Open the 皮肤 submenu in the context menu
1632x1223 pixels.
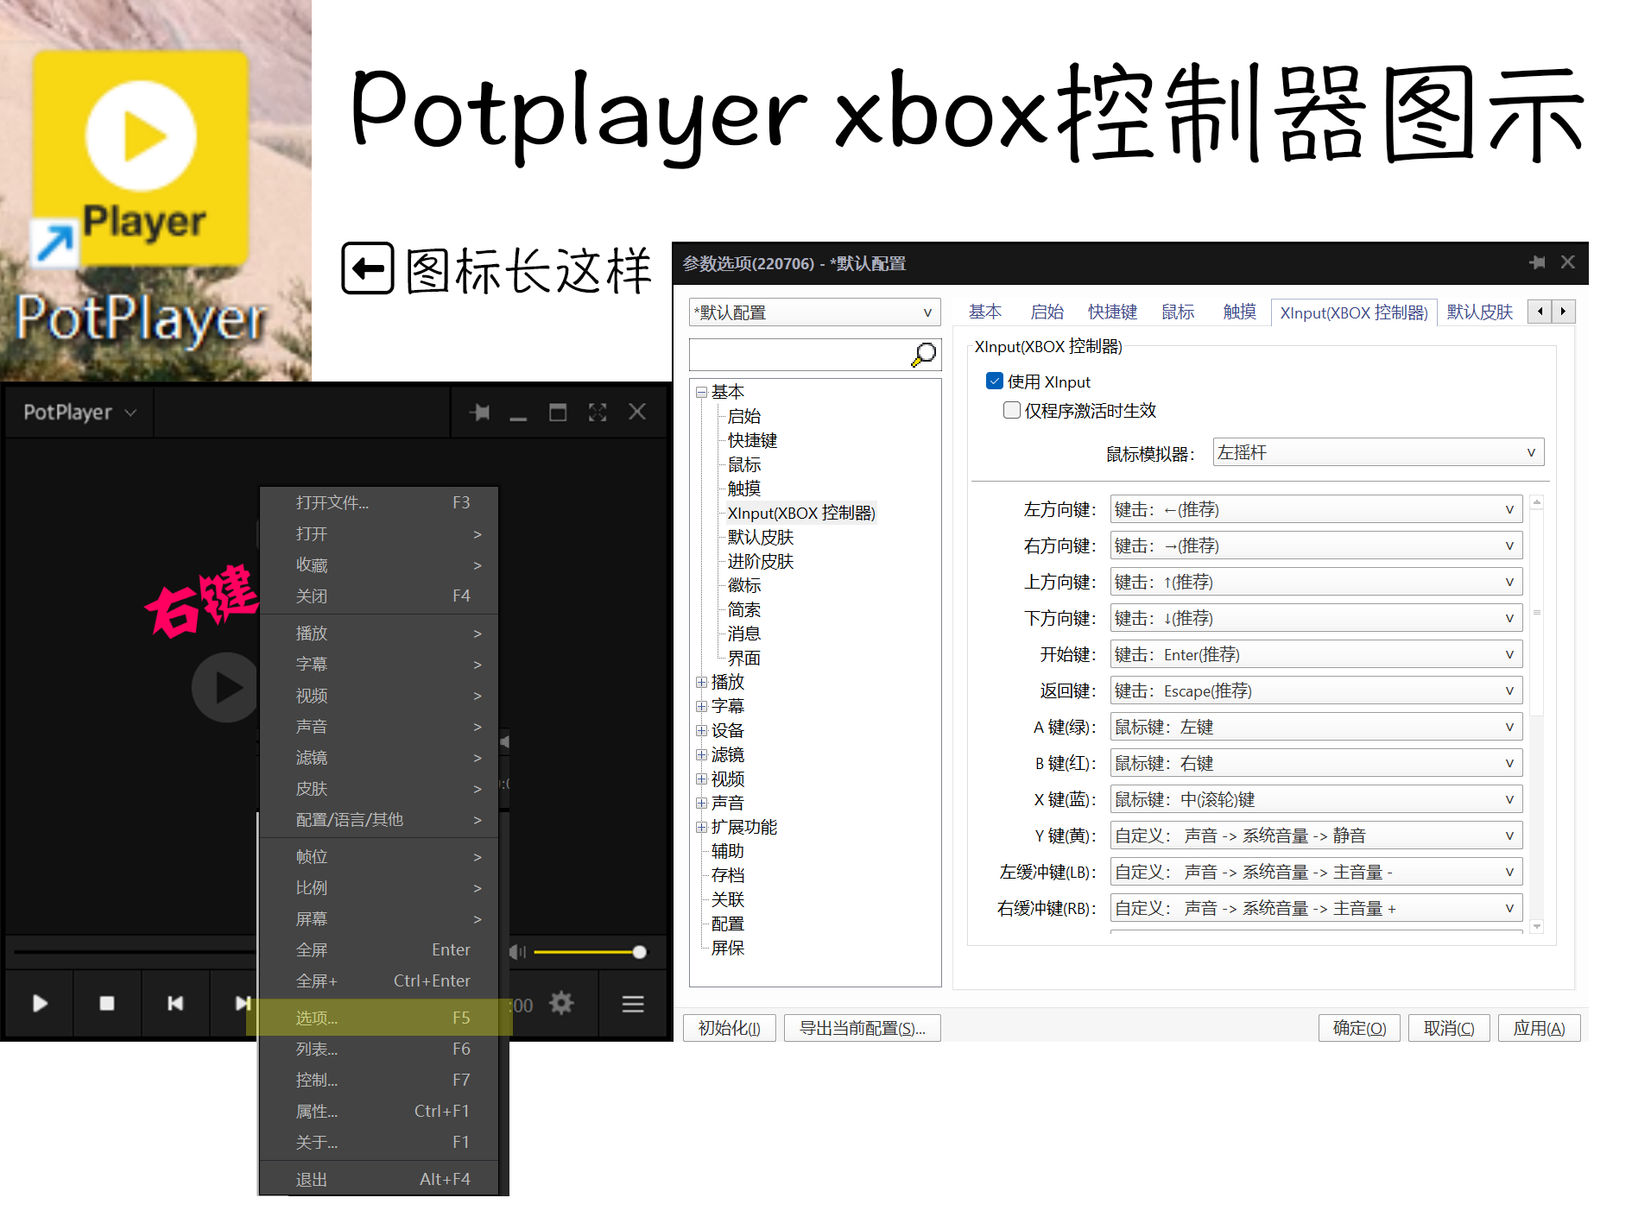pyautogui.click(x=380, y=788)
